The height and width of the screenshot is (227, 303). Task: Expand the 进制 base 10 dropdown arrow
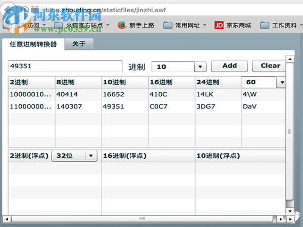coord(200,67)
